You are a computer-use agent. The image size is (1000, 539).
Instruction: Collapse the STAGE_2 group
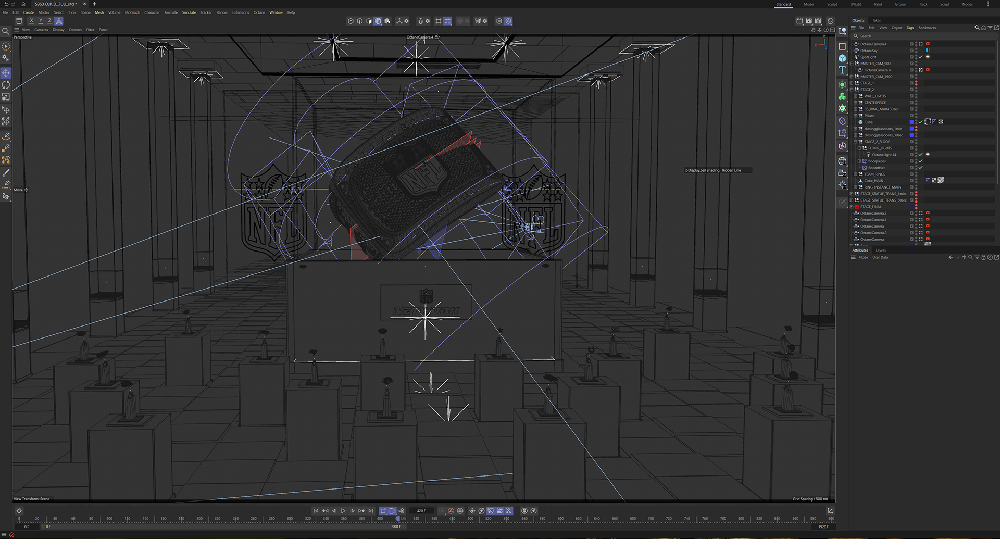(852, 90)
